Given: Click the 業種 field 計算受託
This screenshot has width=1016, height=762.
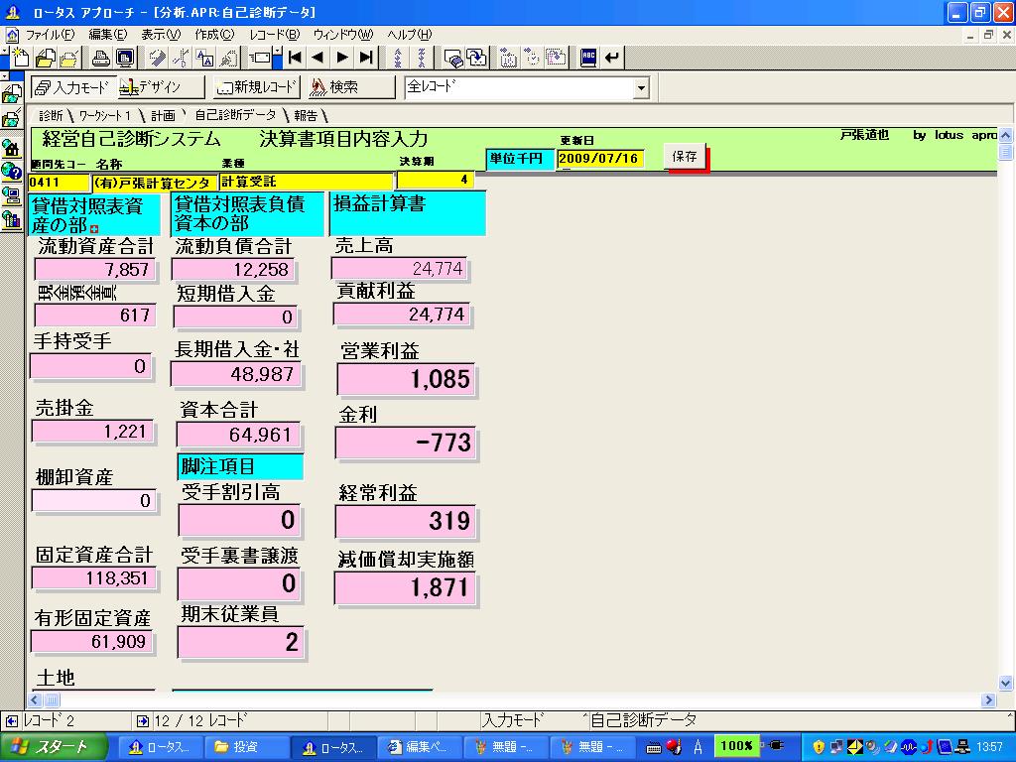Looking at the screenshot, I should pos(307,183).
